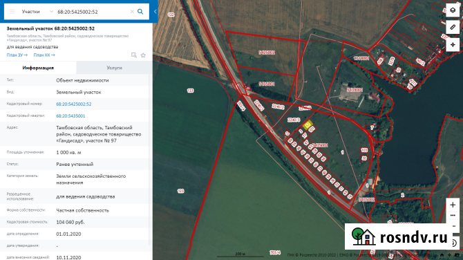Viewport: 463px width, 260px height.
Task: Open more zoom options dots button
Action: (453, 215)
